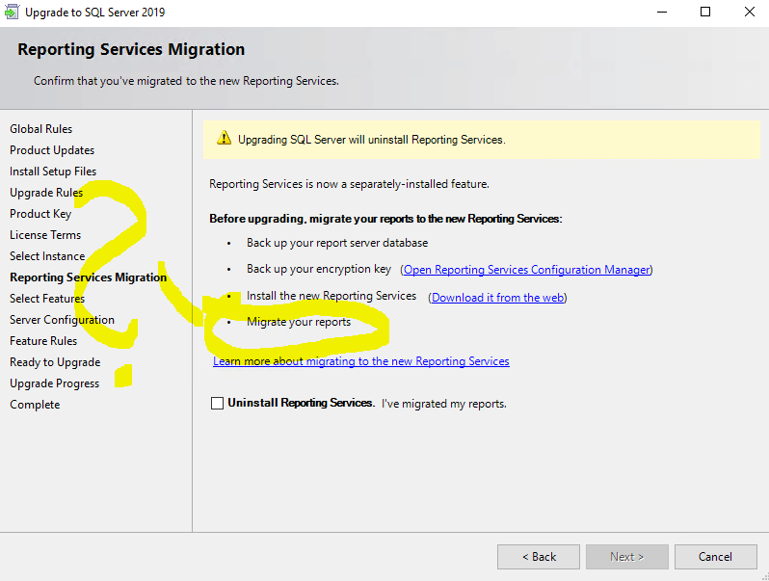The width and height of the screenshot is (769, 581).
Task: Check the Uninstall Reporting Services checkbox
Action: coord(217,403)
